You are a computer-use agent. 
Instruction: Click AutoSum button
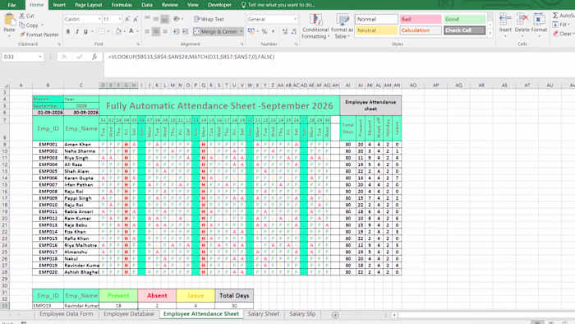pos(563,16)
